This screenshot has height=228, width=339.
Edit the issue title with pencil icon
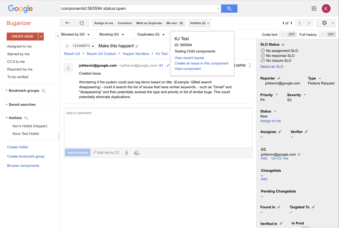point(137,46)
